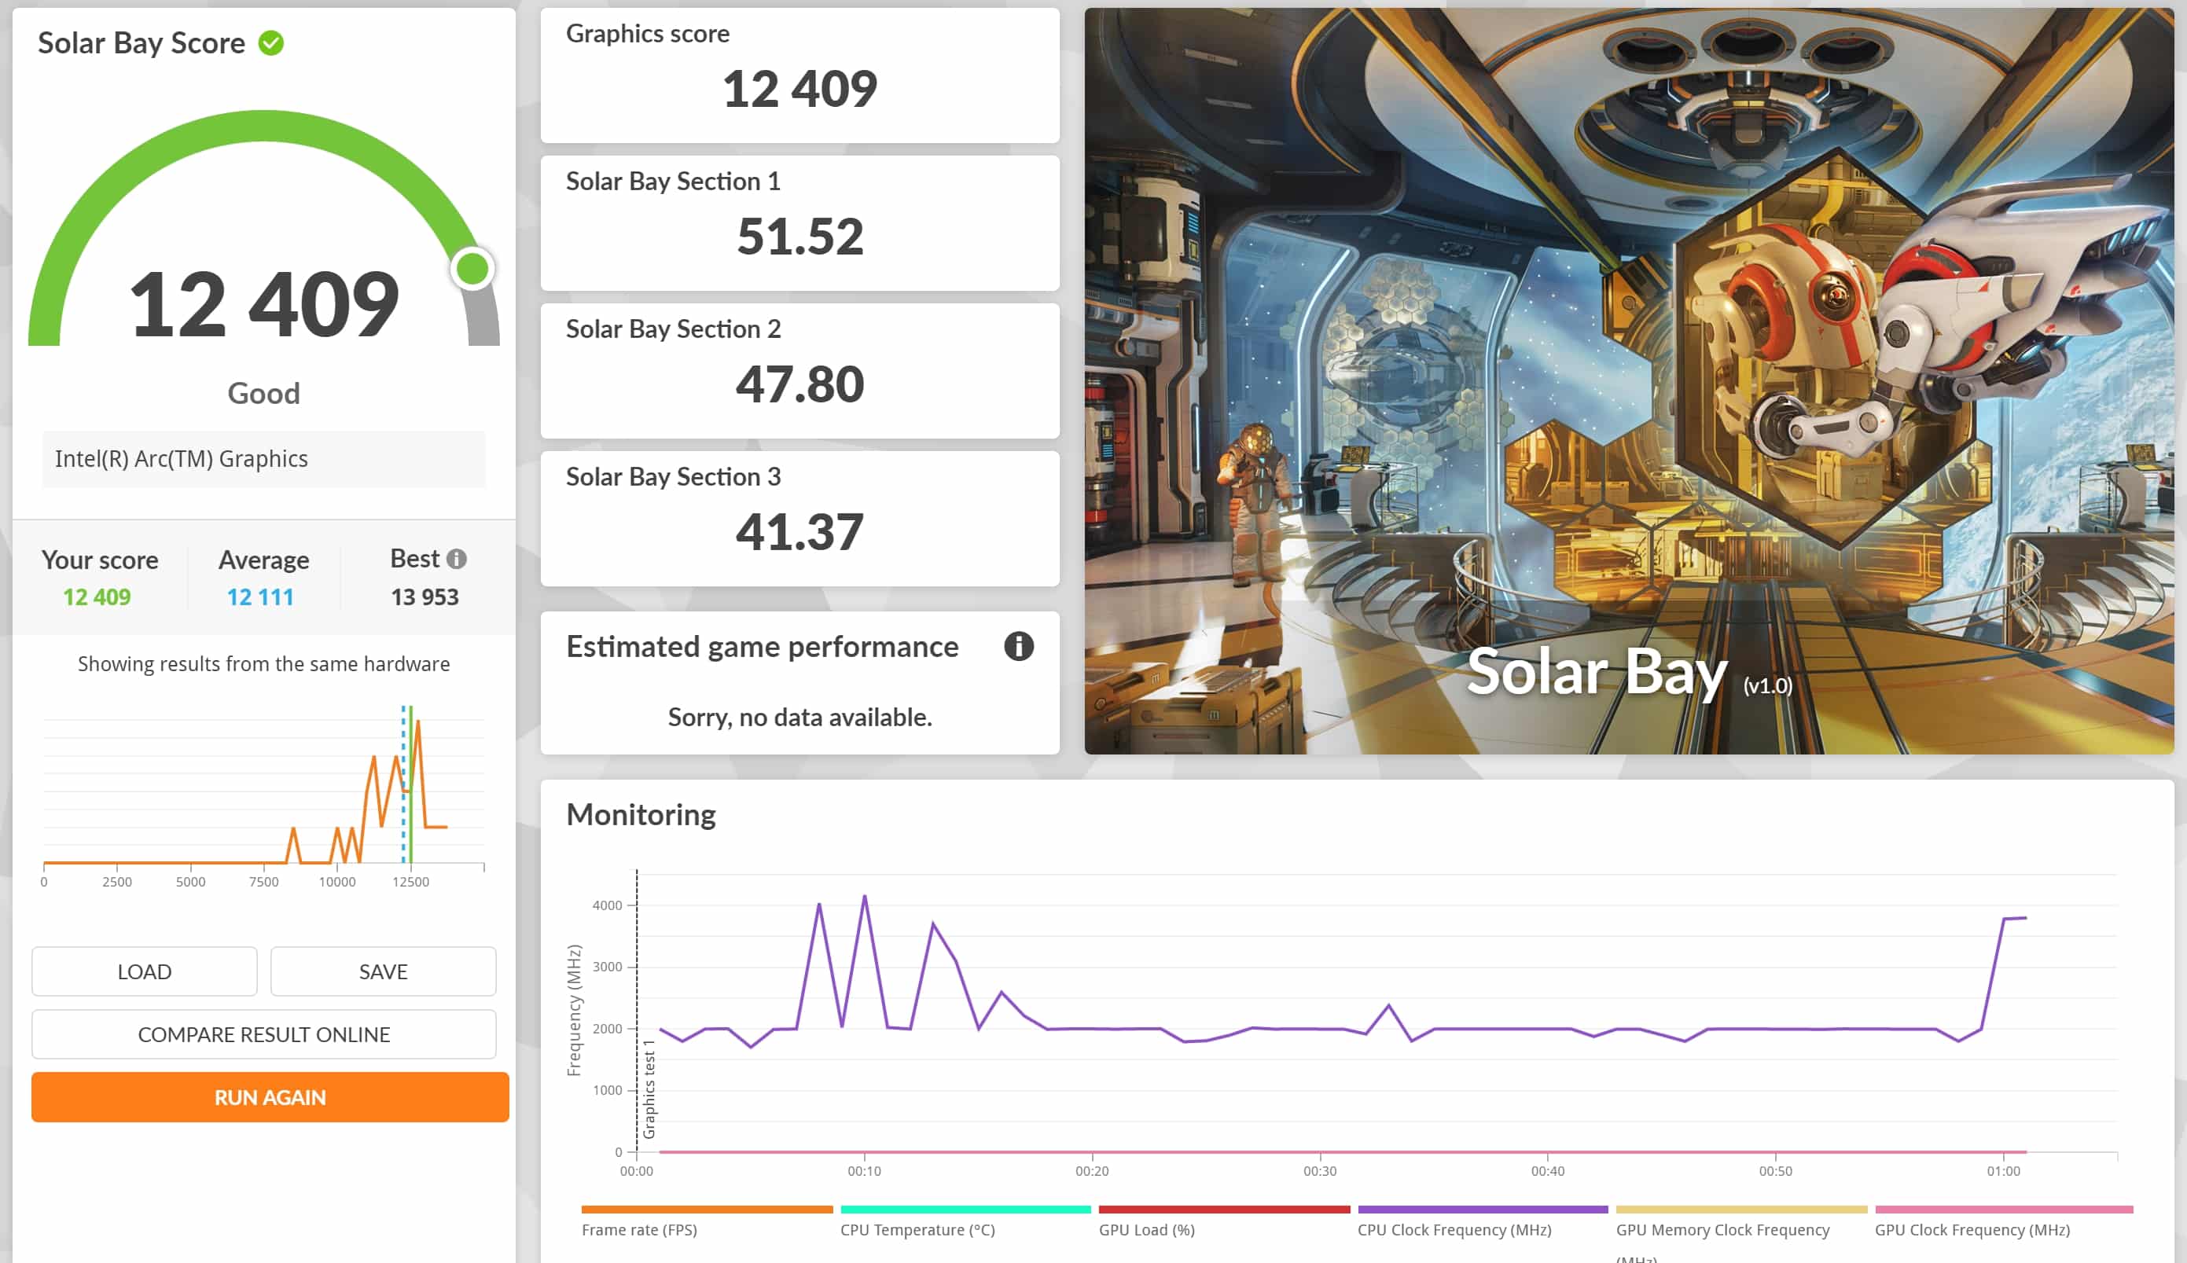Click Intel(R) Arc(TM) Graphics field
This screenshot has height=1263, width=2187.
263,459
